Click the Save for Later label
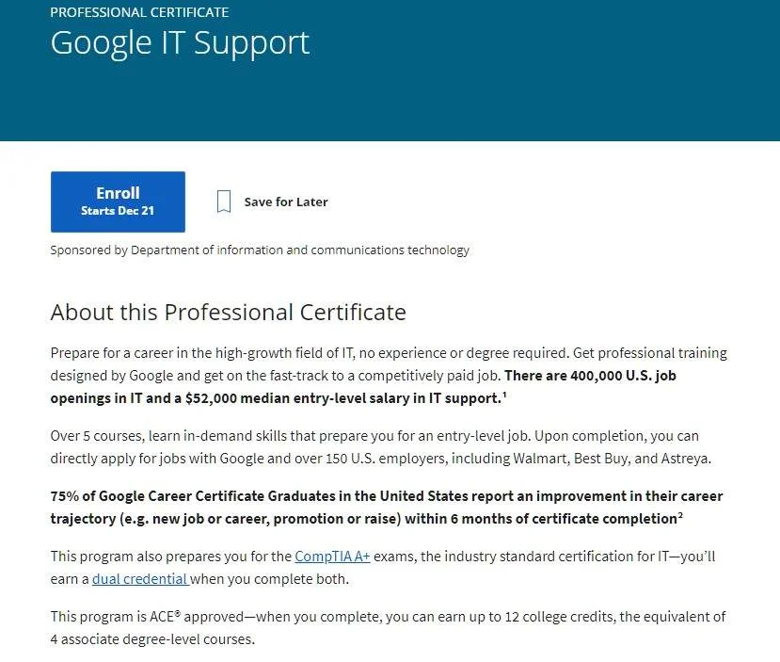The height and width of the screenshot is (662, 780). 285,202
